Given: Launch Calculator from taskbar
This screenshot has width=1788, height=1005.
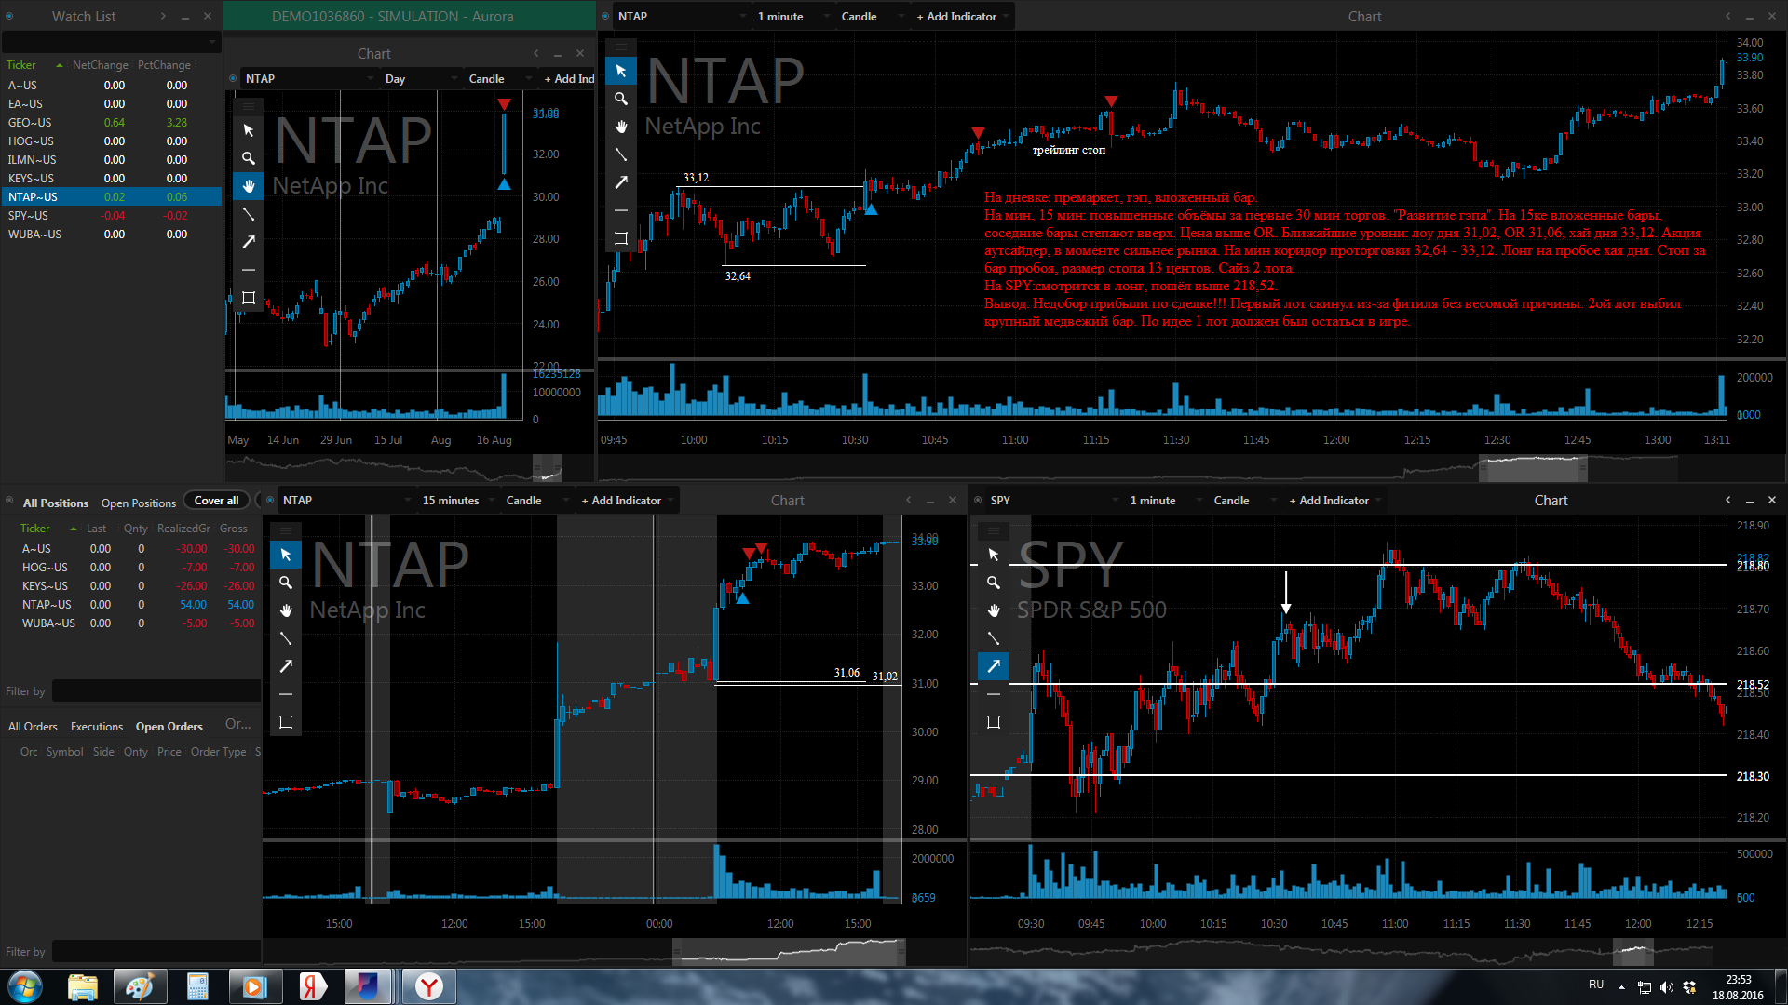Looking at the screenshot, I should point(197,986).
